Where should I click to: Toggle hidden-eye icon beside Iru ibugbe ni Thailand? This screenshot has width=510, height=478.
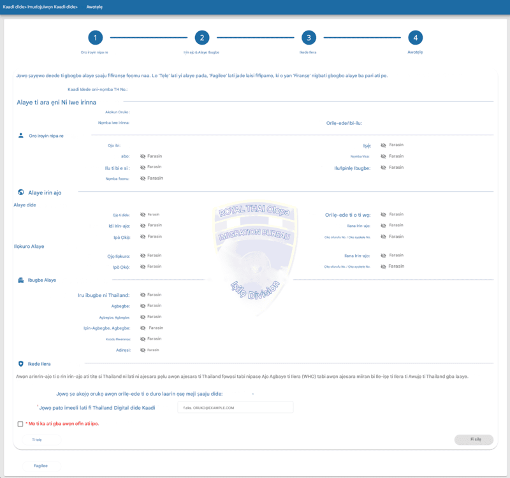click(142, 295)
